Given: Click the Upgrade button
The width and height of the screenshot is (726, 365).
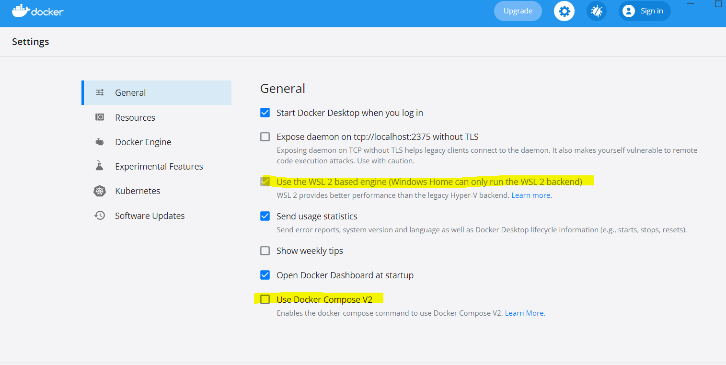Looking at the screenshot, I should [518, 11].
